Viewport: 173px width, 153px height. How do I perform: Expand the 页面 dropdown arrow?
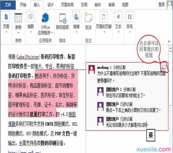point(6,32)
